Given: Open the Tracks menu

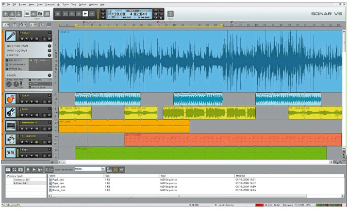Looking at the screenshot, I should (66, 4).
